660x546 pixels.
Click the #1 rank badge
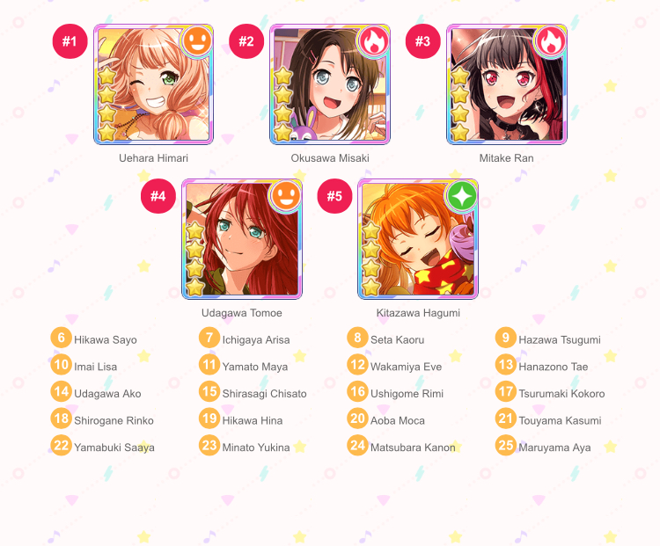click(70, 41)
